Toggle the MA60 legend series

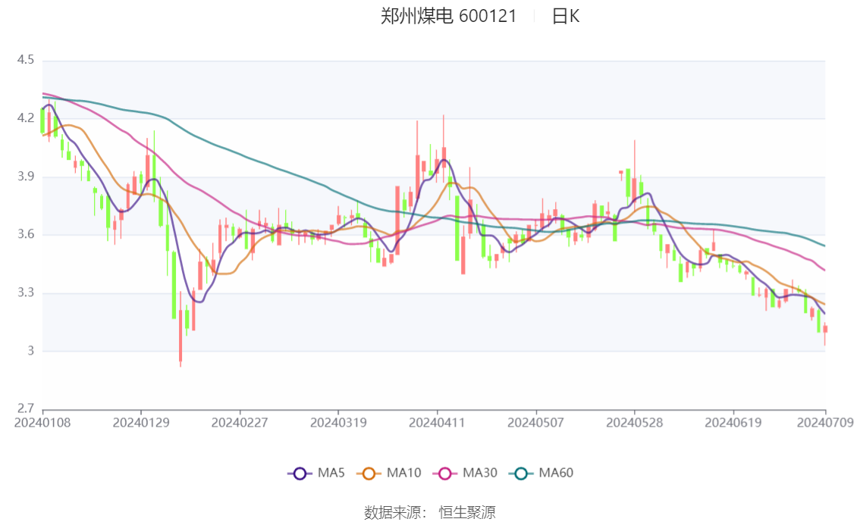(x=541, y=473)
